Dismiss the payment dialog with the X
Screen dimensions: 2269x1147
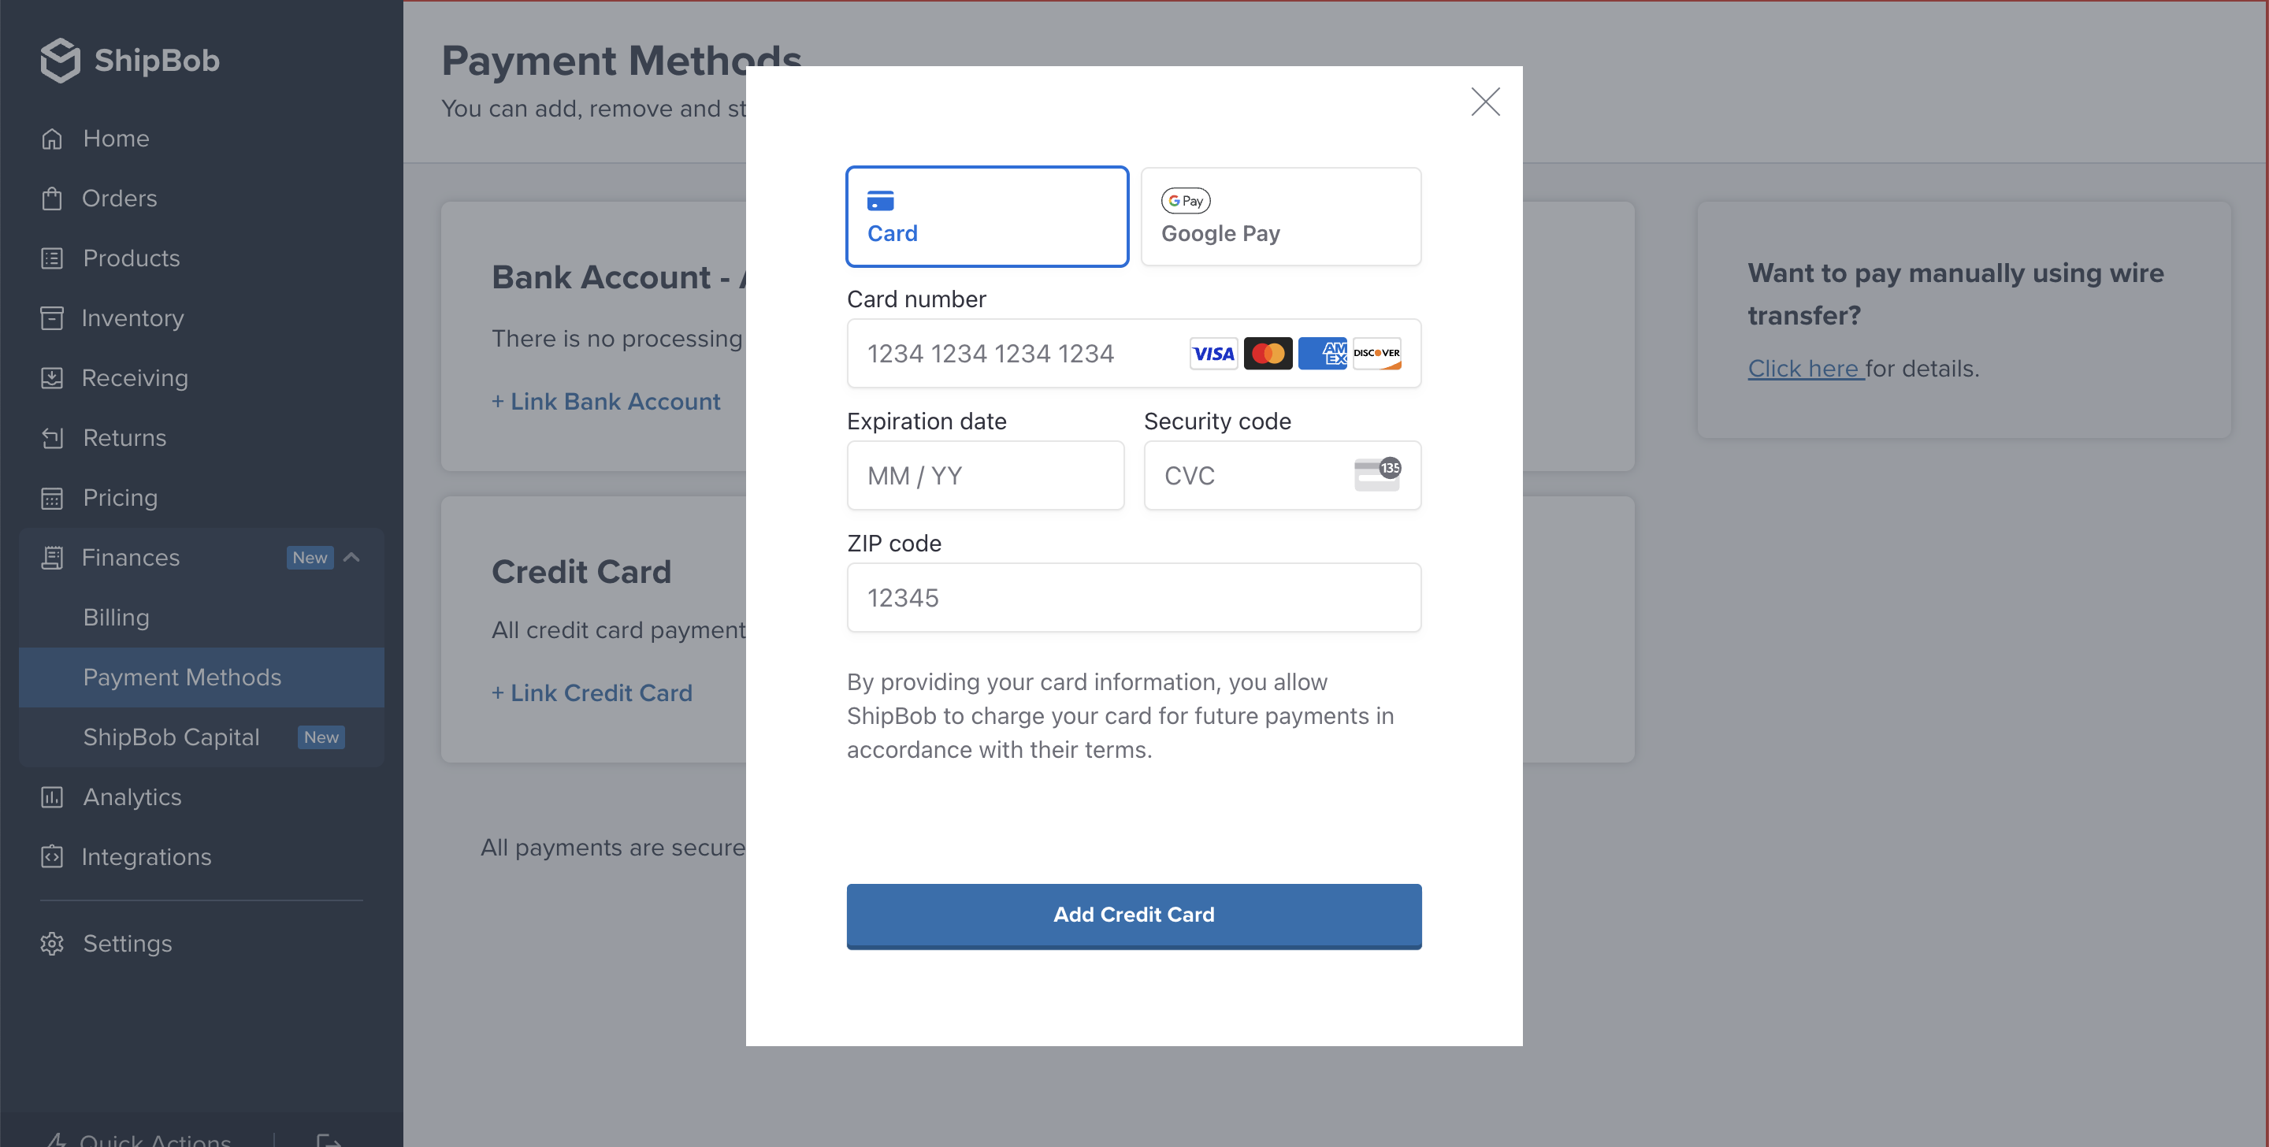pos(1485,102)
